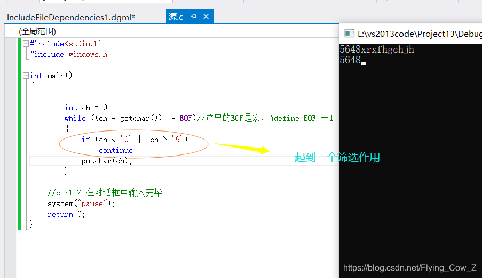Close the 源.c tab
This screenshot has height=278, width=482.
206,17
